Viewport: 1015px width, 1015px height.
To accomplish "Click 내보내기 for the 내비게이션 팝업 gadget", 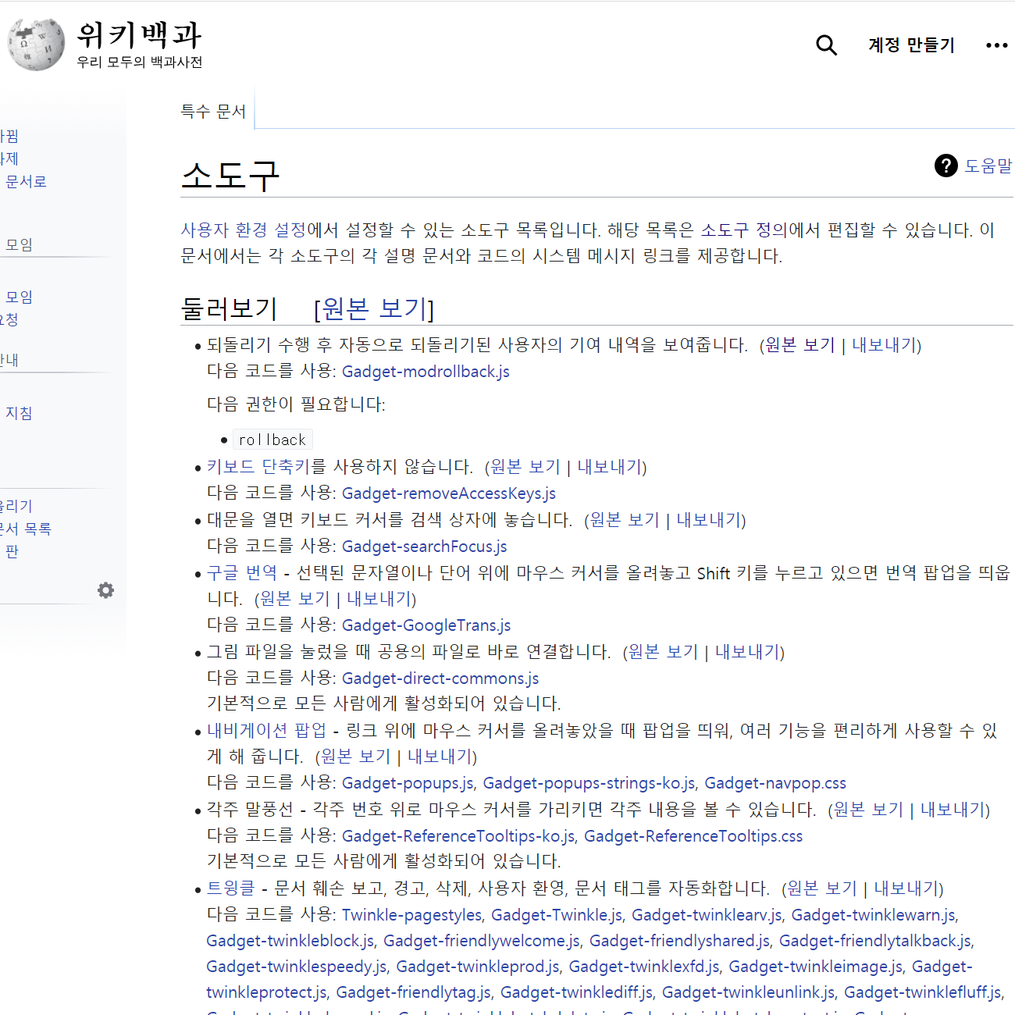I will [x=440, y=757].
